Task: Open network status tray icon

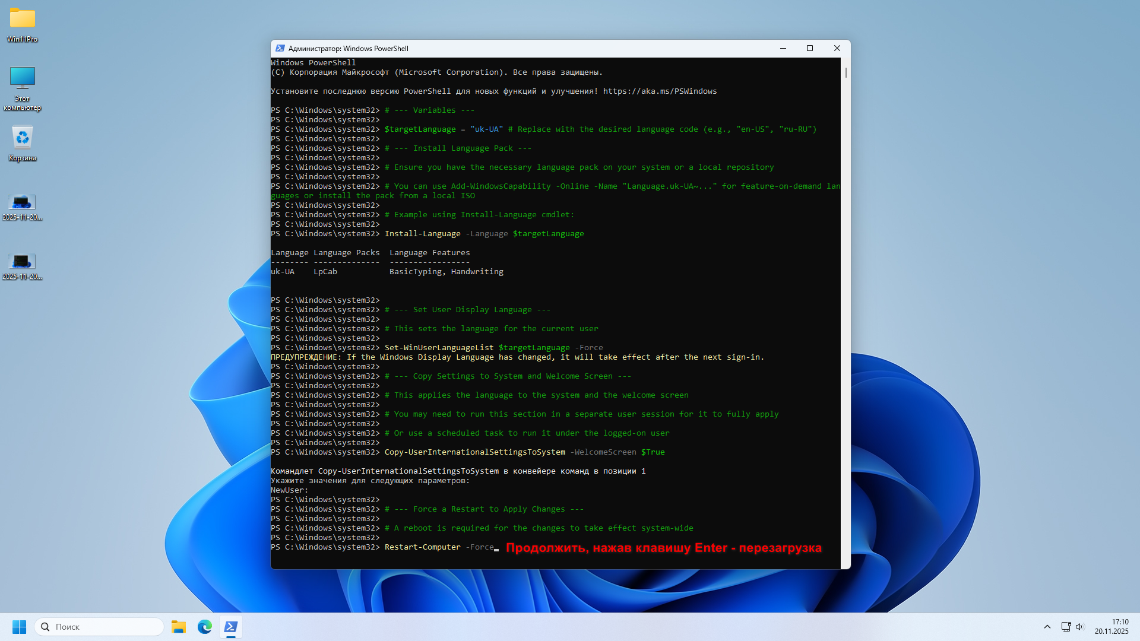Action: coord(1066,627)
